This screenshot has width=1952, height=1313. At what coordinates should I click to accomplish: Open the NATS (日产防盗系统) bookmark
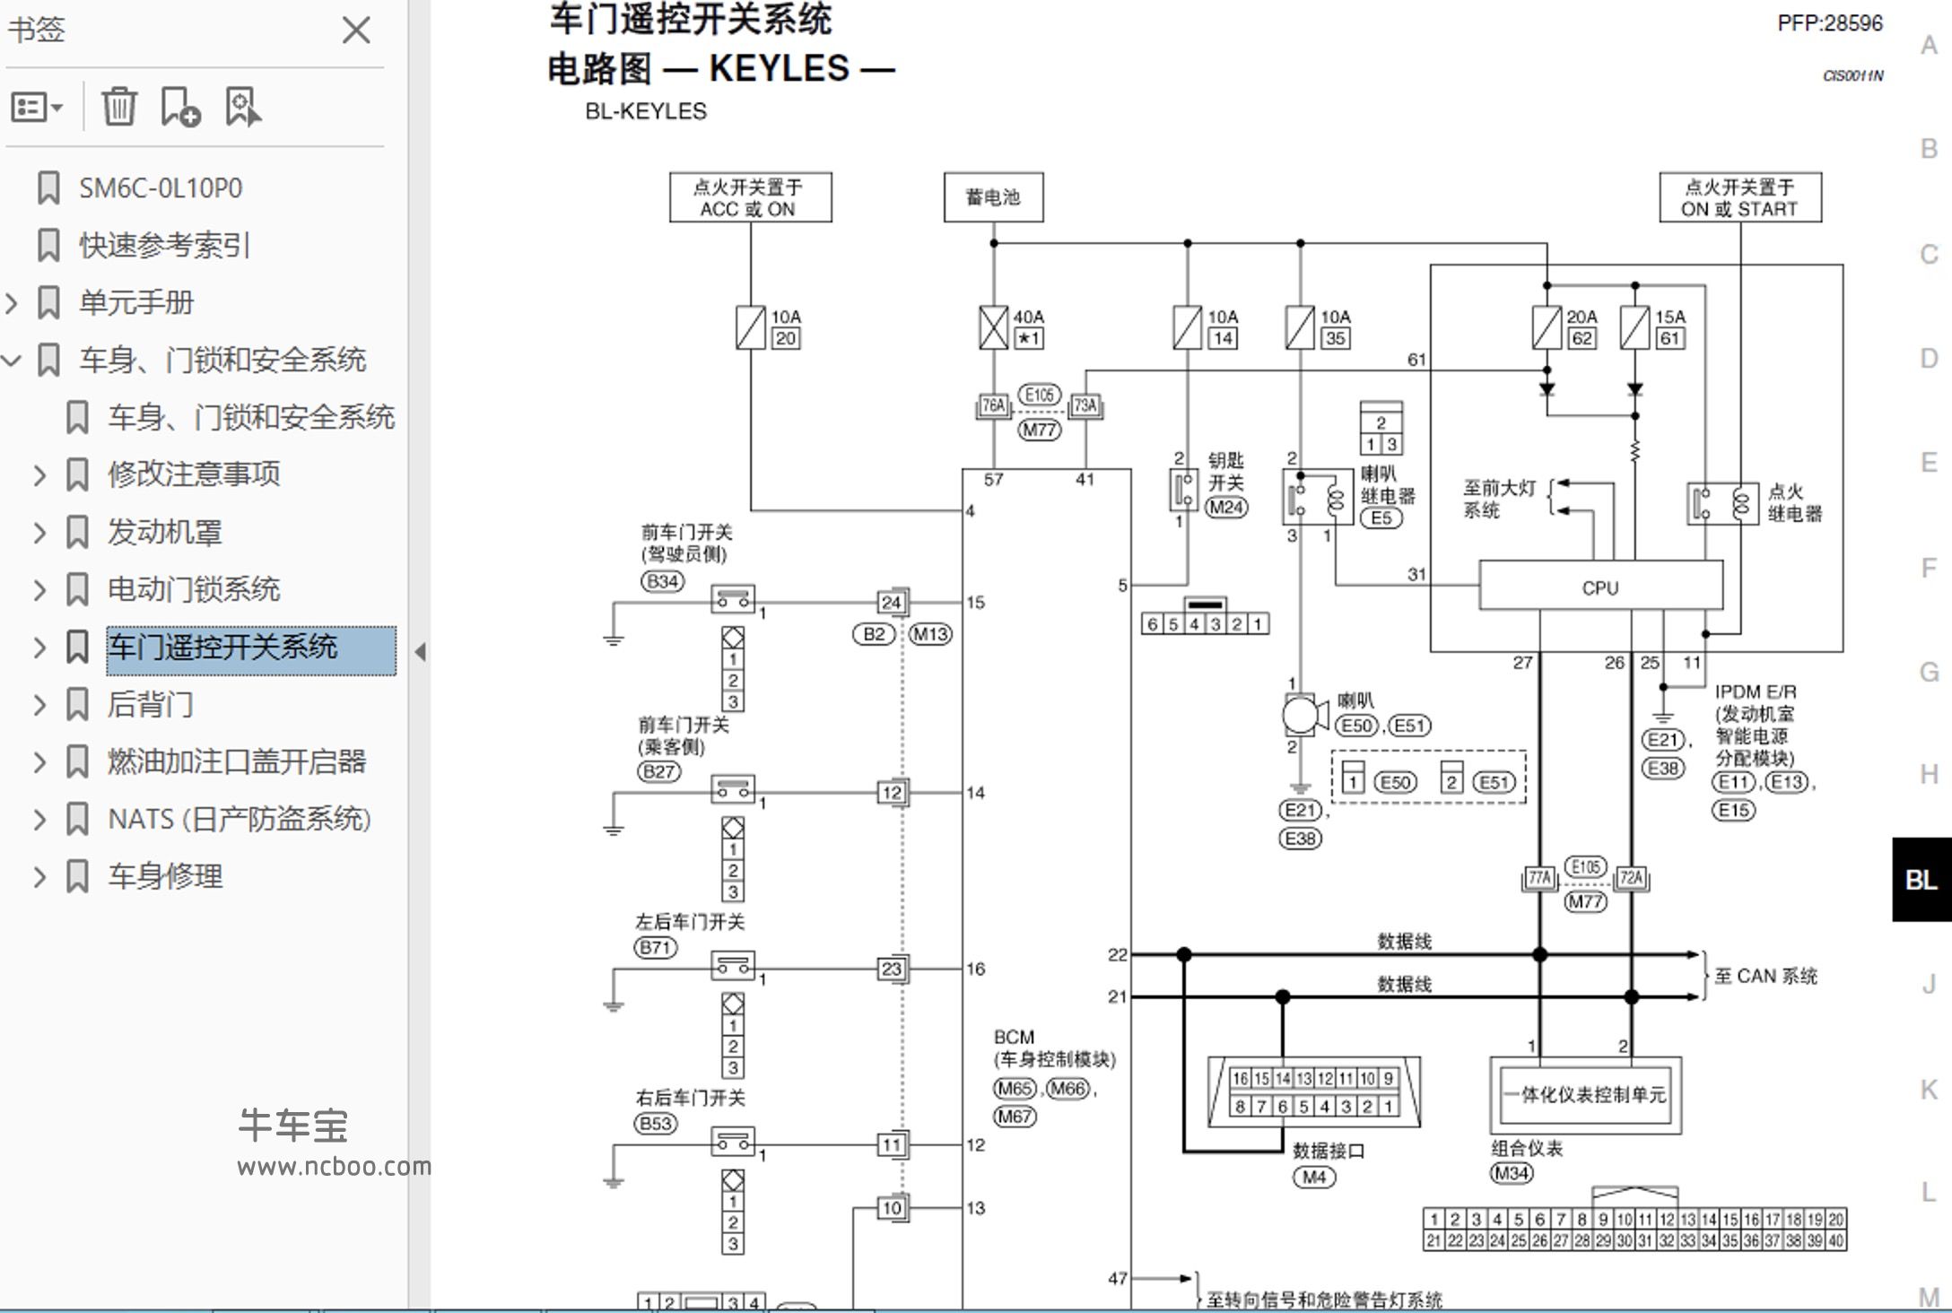point(240,819)
